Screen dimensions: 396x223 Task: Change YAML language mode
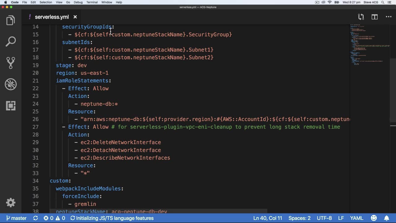point(356,218)
